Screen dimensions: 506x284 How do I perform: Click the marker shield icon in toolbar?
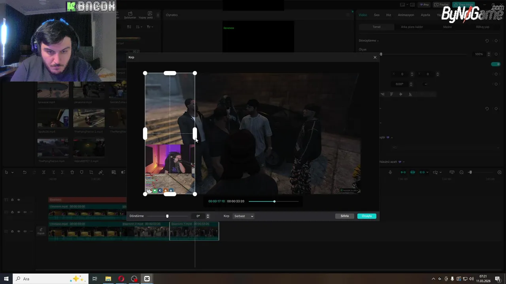click(81, 172)
